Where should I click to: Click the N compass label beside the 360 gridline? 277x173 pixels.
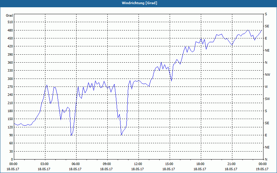(x=266, y=63)
